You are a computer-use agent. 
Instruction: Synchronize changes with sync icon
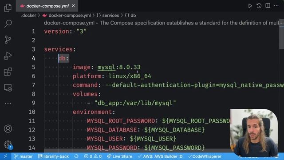point(76,156)
